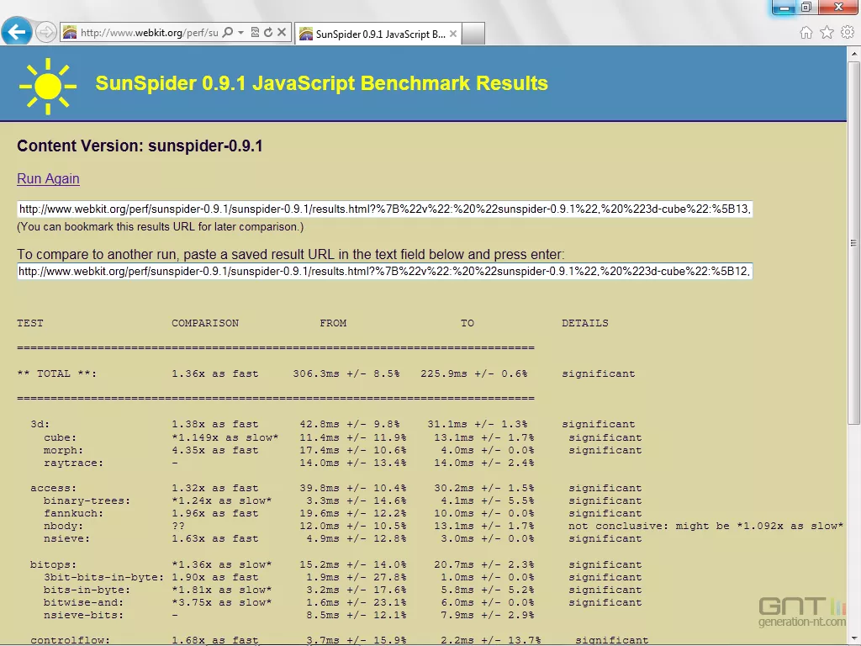Open Favorites star icon
861x646 pixels.
[x=827, y=33]
